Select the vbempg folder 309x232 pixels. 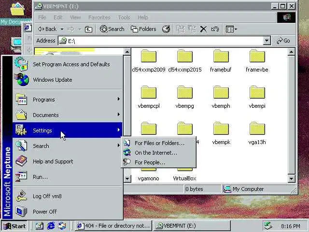(184, 97)
